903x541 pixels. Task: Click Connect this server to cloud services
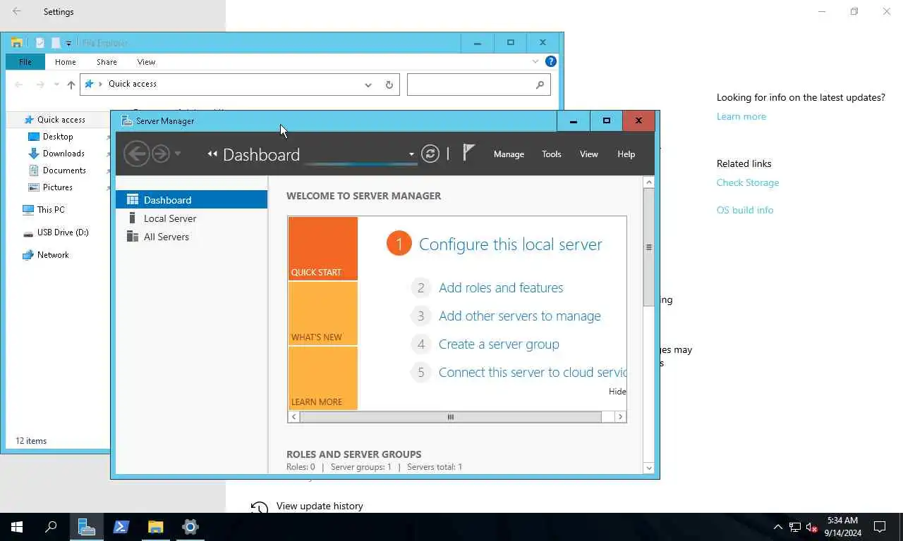click(x=533, y=372)
